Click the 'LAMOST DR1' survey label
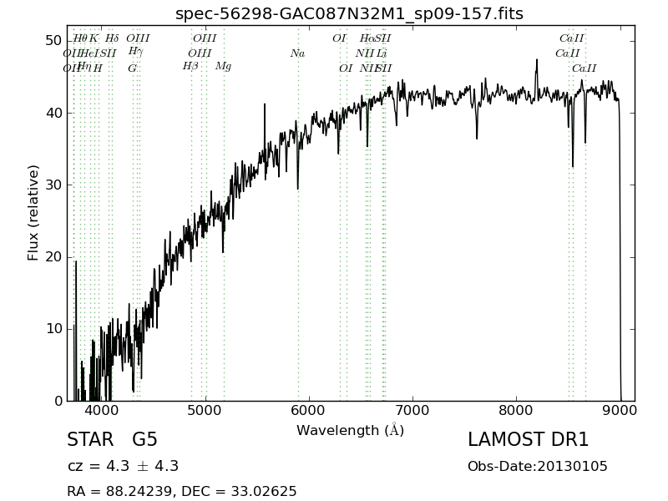This screenshot has width=668, height=501. point(528,439)
